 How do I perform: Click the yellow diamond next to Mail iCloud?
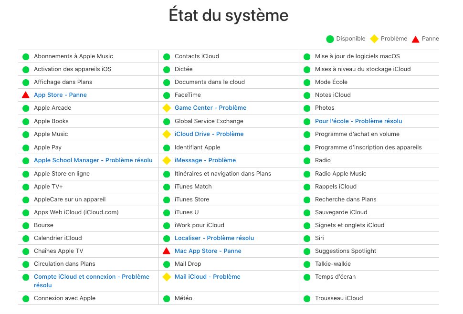tap(167, 277)
